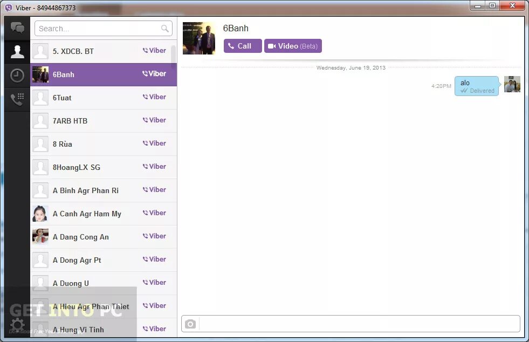Viewport: 529px width, 342px height.
Task: Click Viber badge on A Dang Cong An
Action: pos(154,236)
